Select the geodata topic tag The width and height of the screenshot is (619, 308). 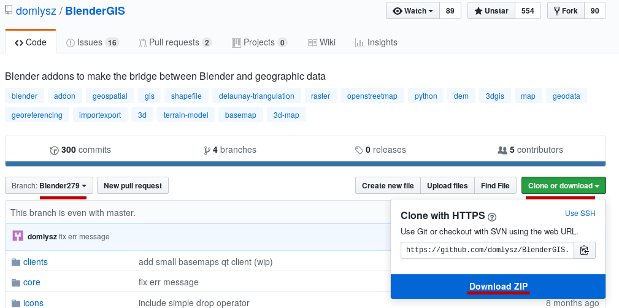566,96
